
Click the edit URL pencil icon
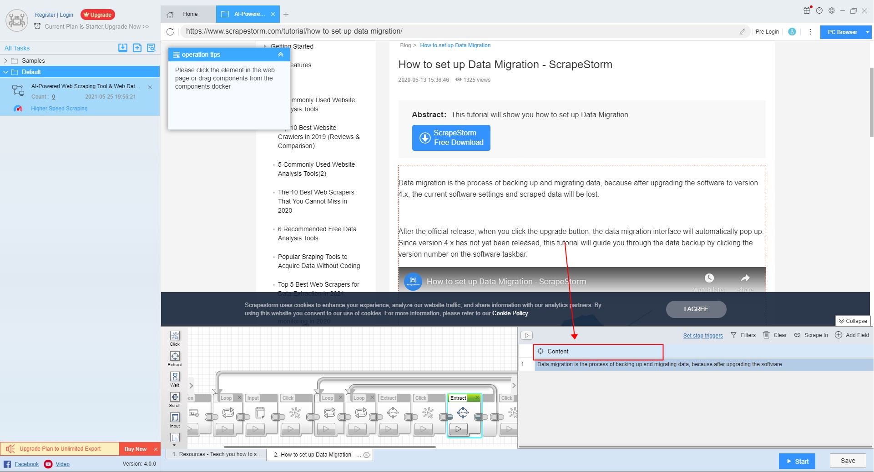point(742,31)
